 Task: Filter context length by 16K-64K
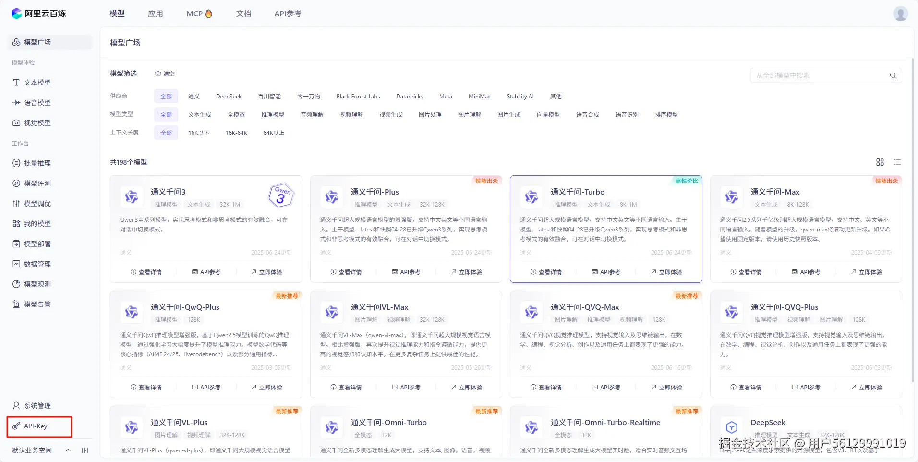pos(236,133)
